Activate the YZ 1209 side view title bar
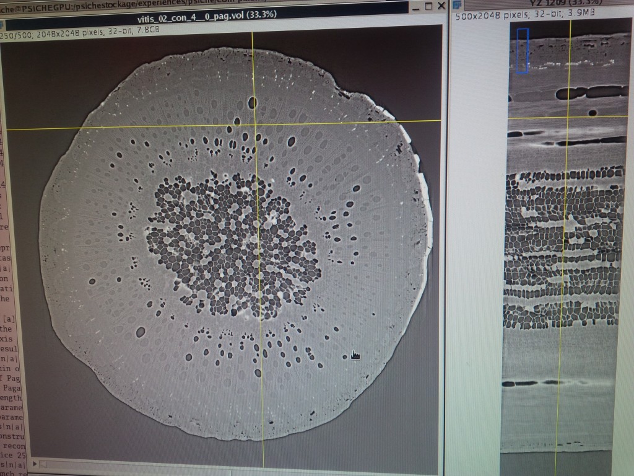Screen dimensions: 634x476 pos(545,4)
